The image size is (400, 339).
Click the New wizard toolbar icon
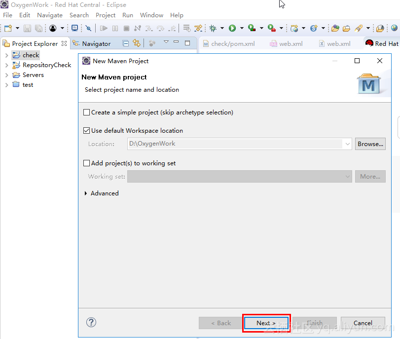[8, 28]
